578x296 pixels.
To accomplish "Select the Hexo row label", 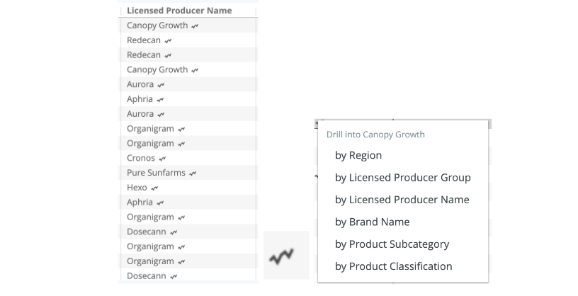I will point(137,188).
